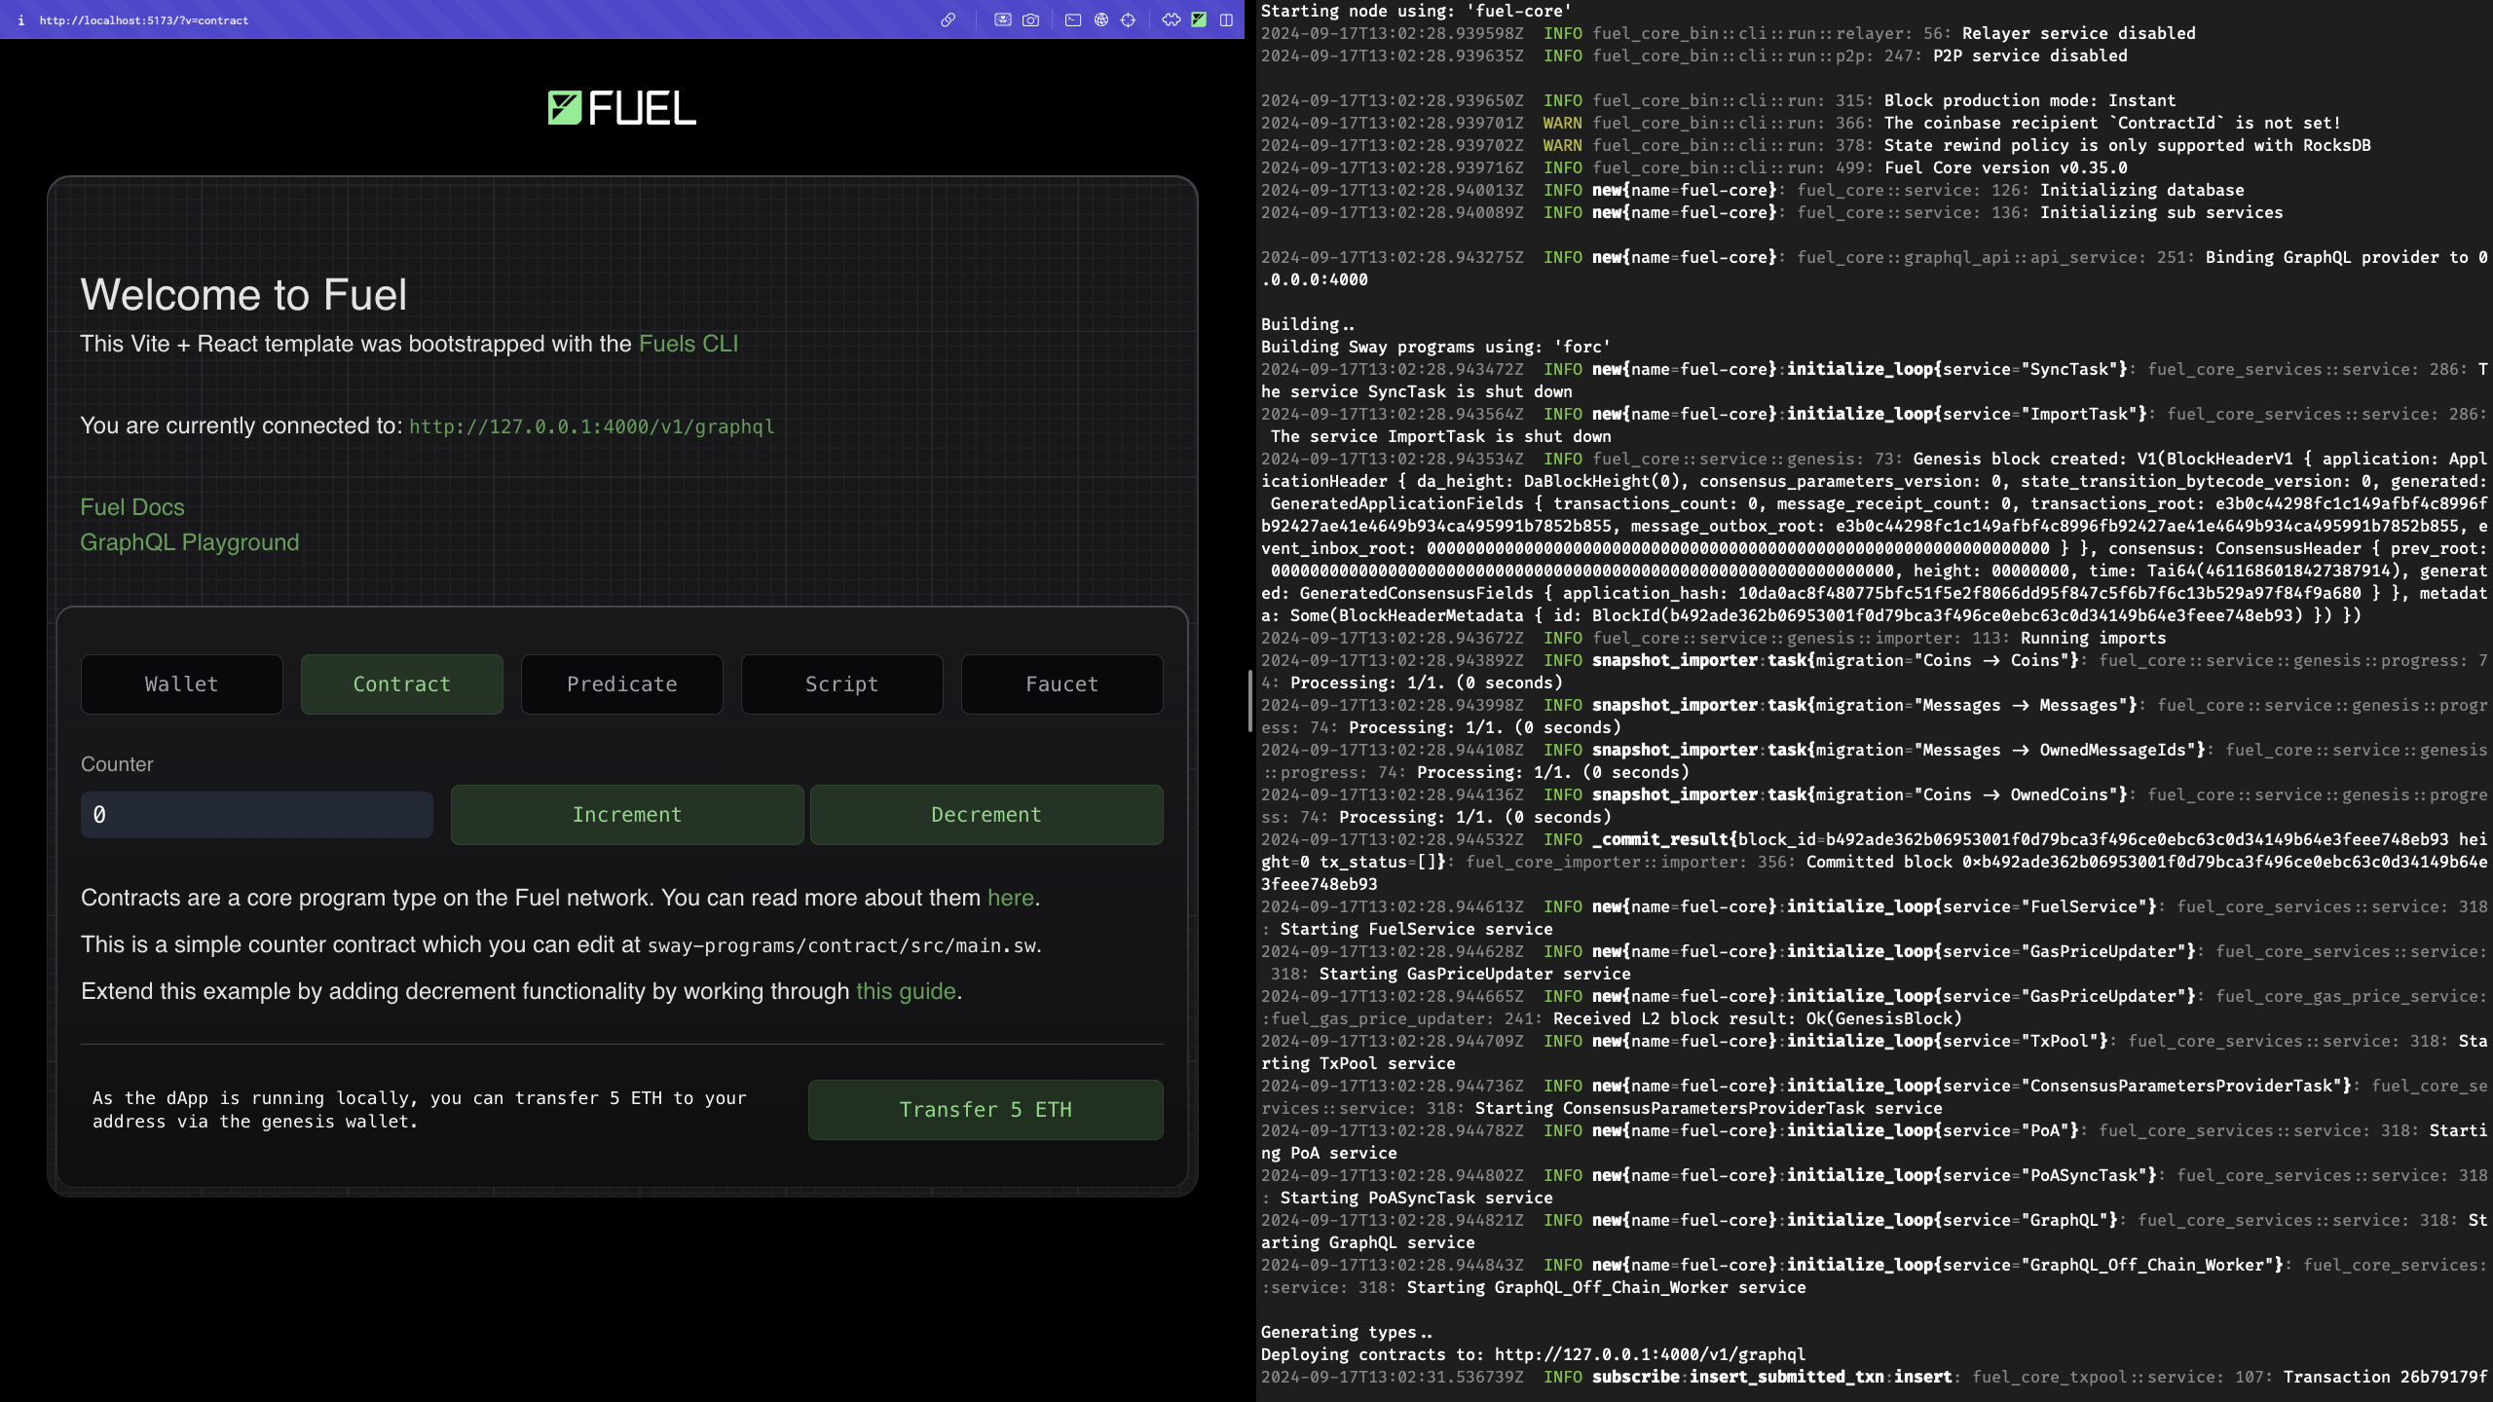Click the picture-in-picture icon in the browser toolbar
Screen dimensions: 2493x1402
point(1002,19)
